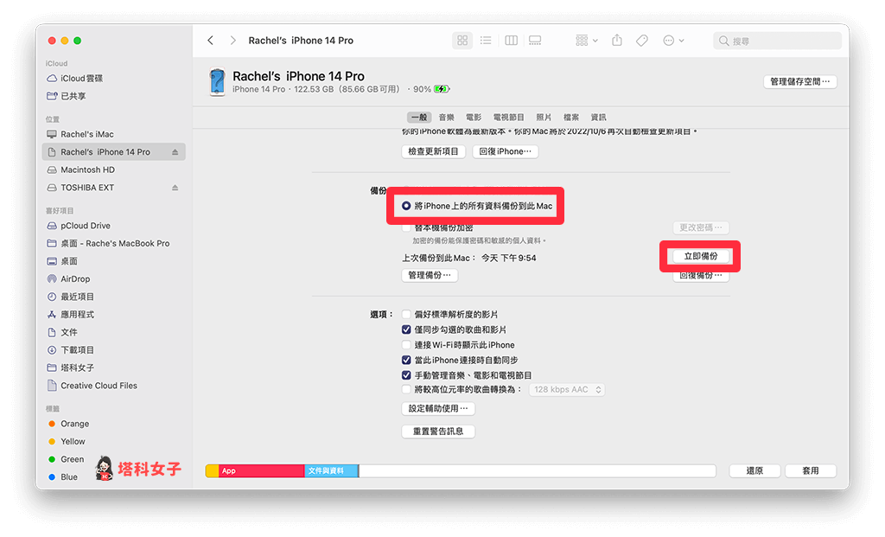885x537 pixels.
Task: Switch to icon grid view
Action: point(462,41)
